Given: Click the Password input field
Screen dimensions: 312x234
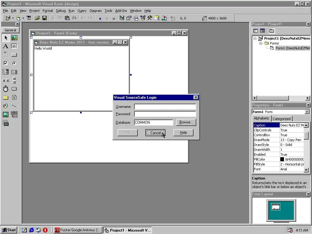Looking at the screenshot, I should click(x=165, y=114).
